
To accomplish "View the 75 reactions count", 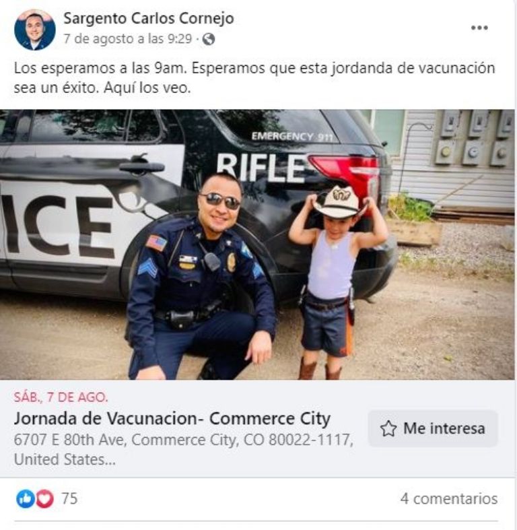I will (x=69, y=498).
